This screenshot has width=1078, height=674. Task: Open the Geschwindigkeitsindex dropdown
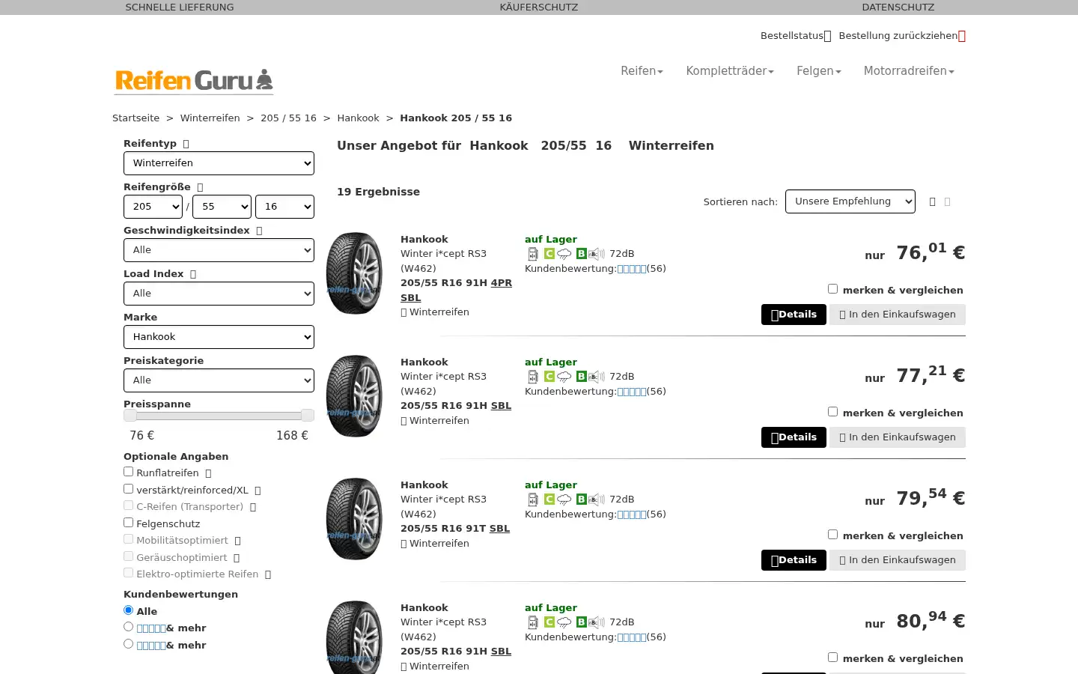click(219, 250)
